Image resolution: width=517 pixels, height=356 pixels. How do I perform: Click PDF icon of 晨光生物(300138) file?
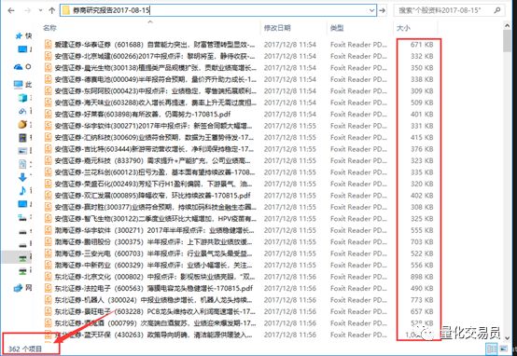click(x=49, y=67)
